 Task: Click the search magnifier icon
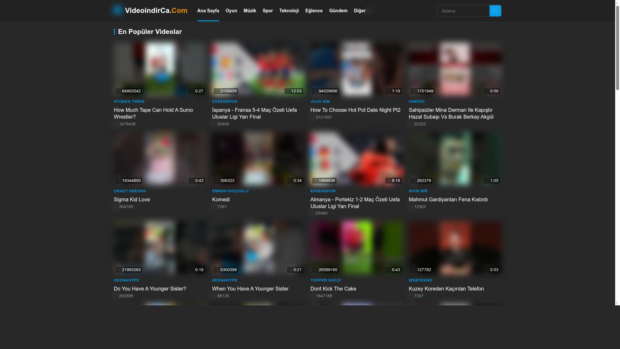click(495, 11)
